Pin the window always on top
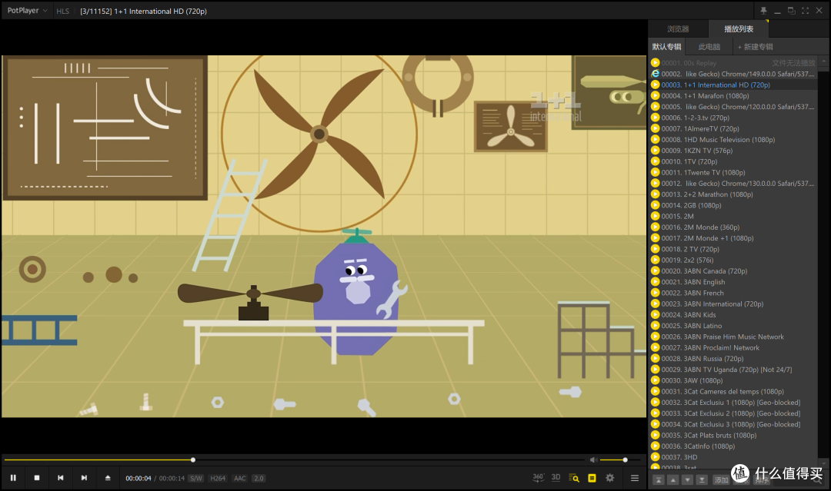The height and width of the screenshot is (491, 831). (x=764, y=11)
